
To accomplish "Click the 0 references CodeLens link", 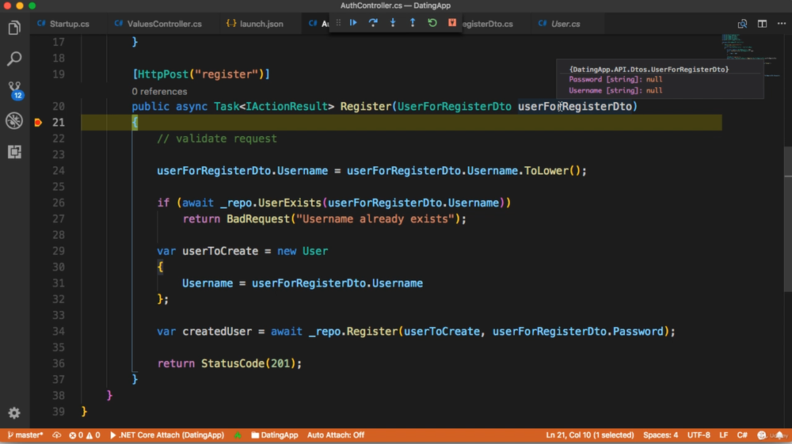I will pos(159,91).
